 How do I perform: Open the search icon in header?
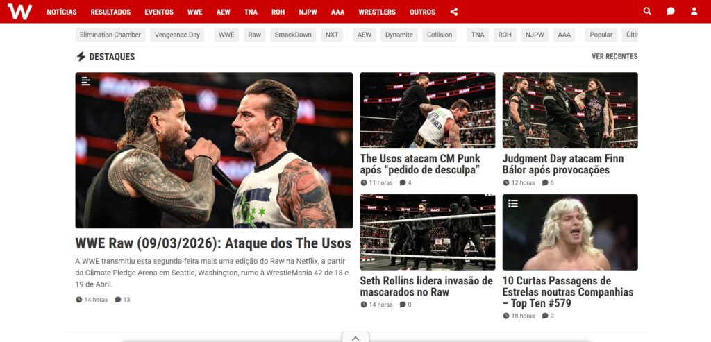[647, 11]
